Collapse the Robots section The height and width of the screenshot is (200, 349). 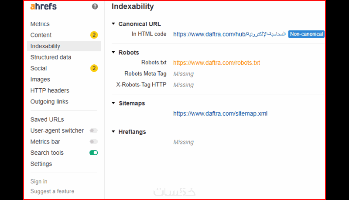pos(113,52)
